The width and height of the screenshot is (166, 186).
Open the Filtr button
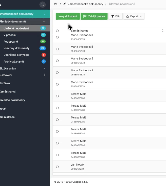(x=115, y=16)
